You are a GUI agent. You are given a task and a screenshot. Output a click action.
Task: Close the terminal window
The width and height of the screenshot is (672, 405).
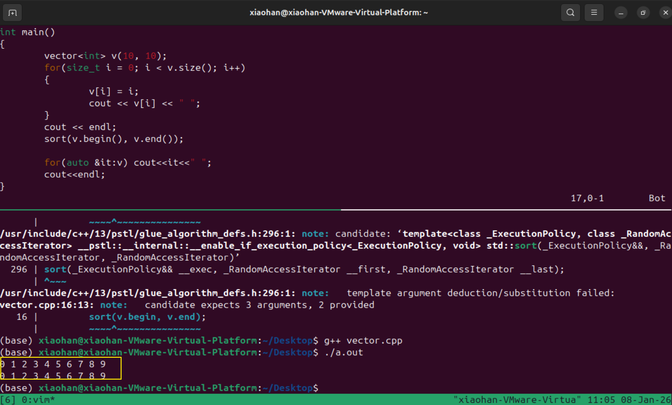665,13
